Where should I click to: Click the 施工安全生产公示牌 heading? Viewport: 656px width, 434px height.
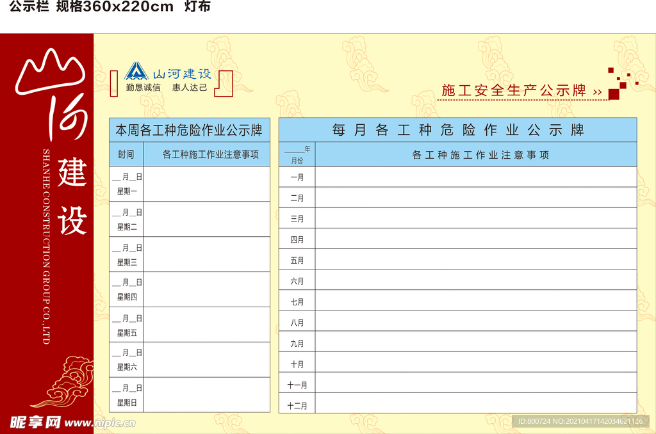coord(512,91)
